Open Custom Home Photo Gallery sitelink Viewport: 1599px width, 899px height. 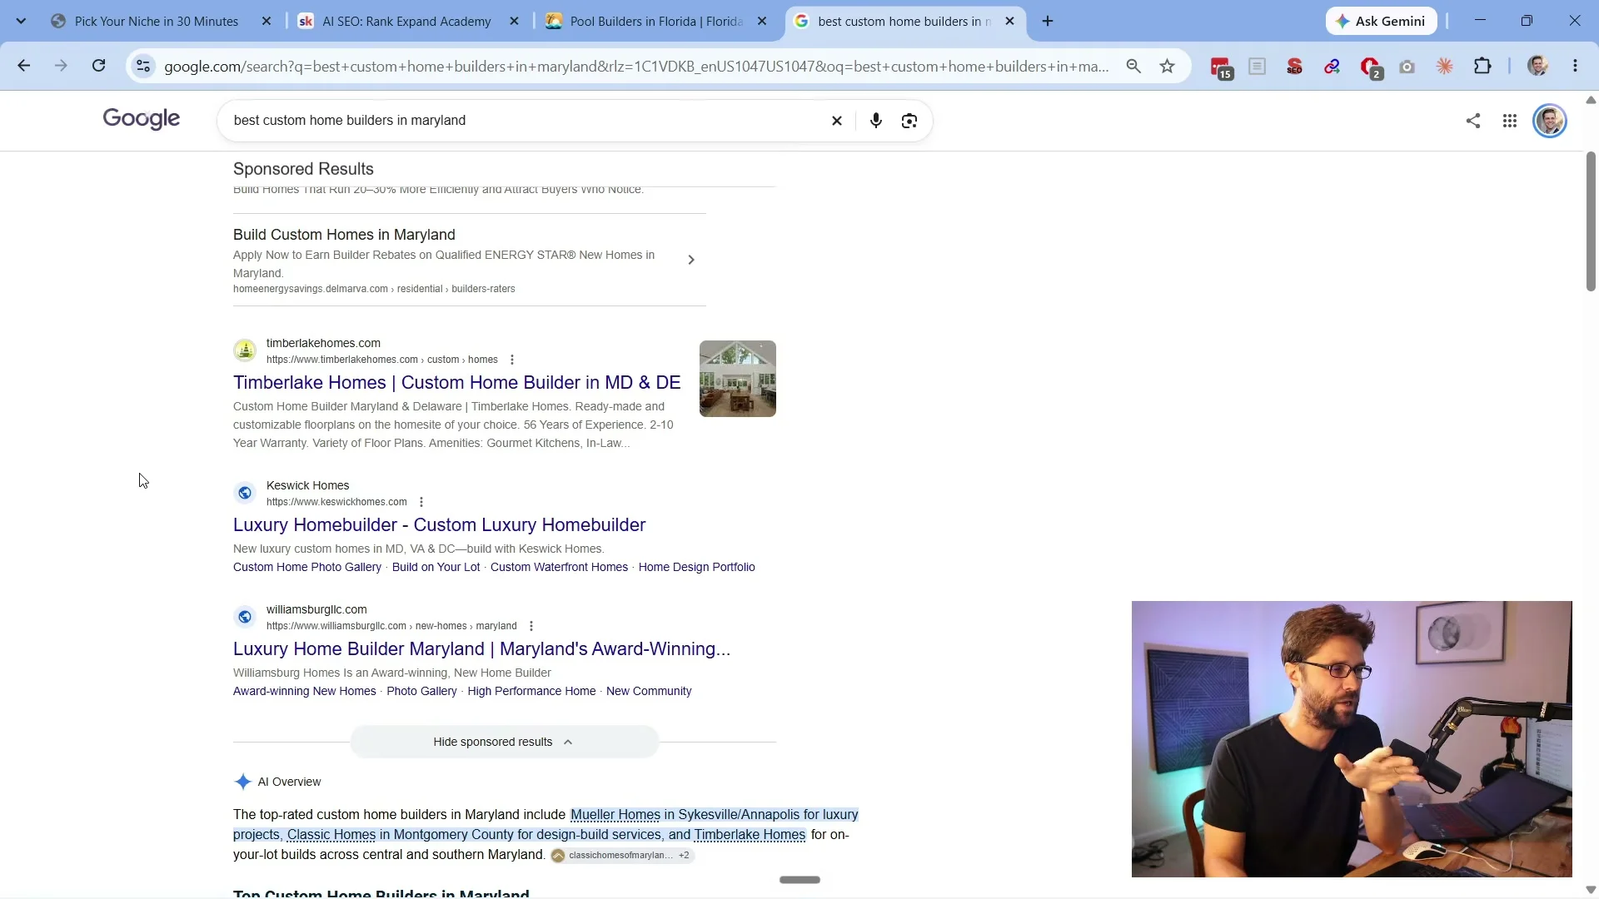[x=307, y=567]
